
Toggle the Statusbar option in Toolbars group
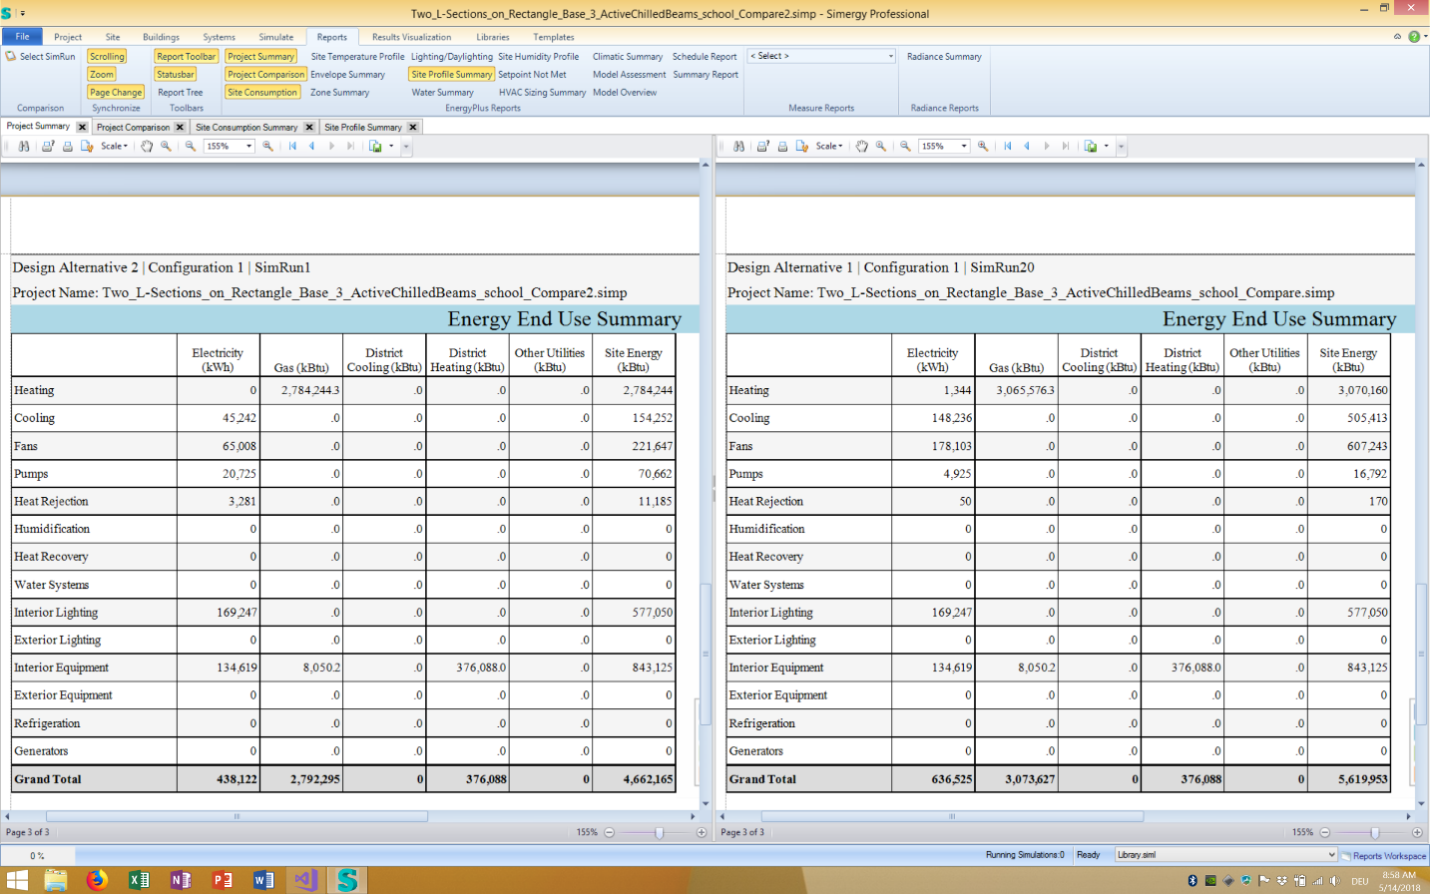[x=176, y=75]
